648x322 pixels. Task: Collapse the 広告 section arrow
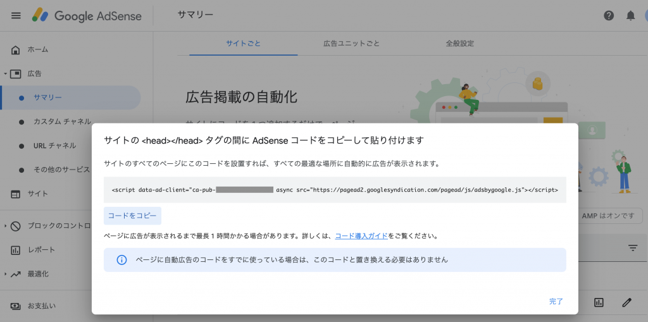point(5,74)
